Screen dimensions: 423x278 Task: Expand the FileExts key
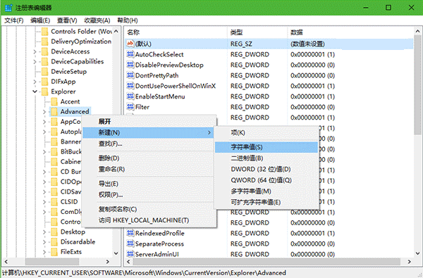44,252
